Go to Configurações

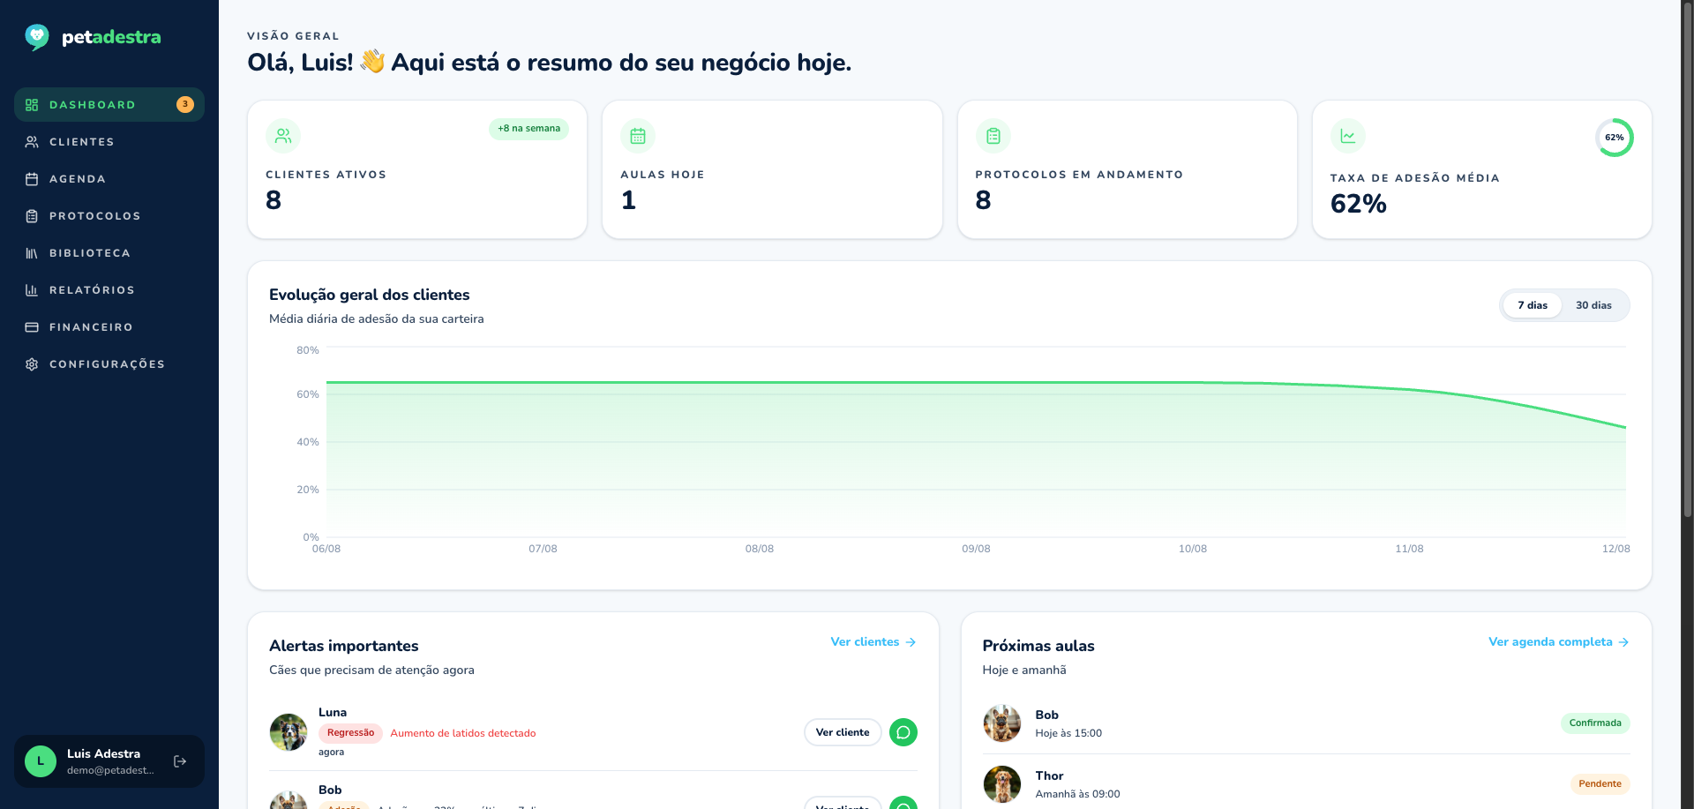[109, 364]
